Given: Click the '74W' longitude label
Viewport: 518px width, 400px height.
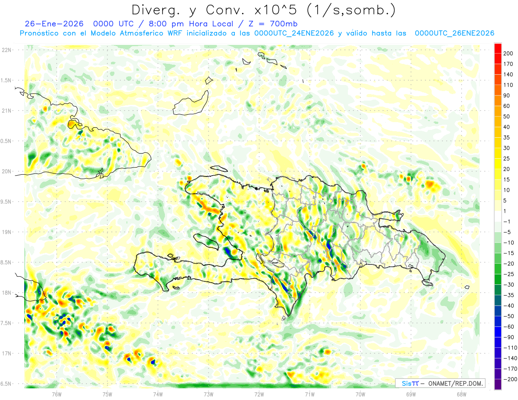Looking at the screenshot, I should click(158, 394).
